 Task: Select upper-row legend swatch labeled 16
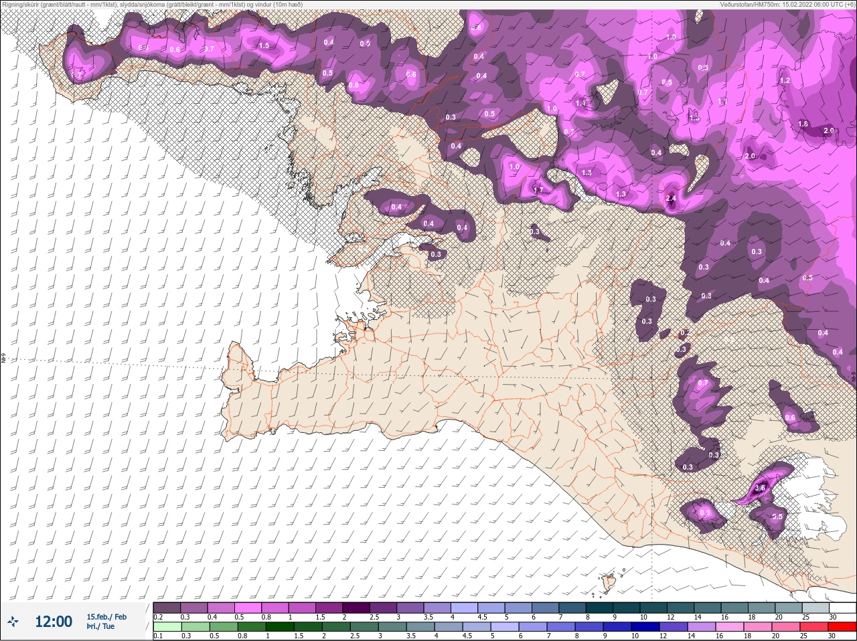[x=734, y=608]
